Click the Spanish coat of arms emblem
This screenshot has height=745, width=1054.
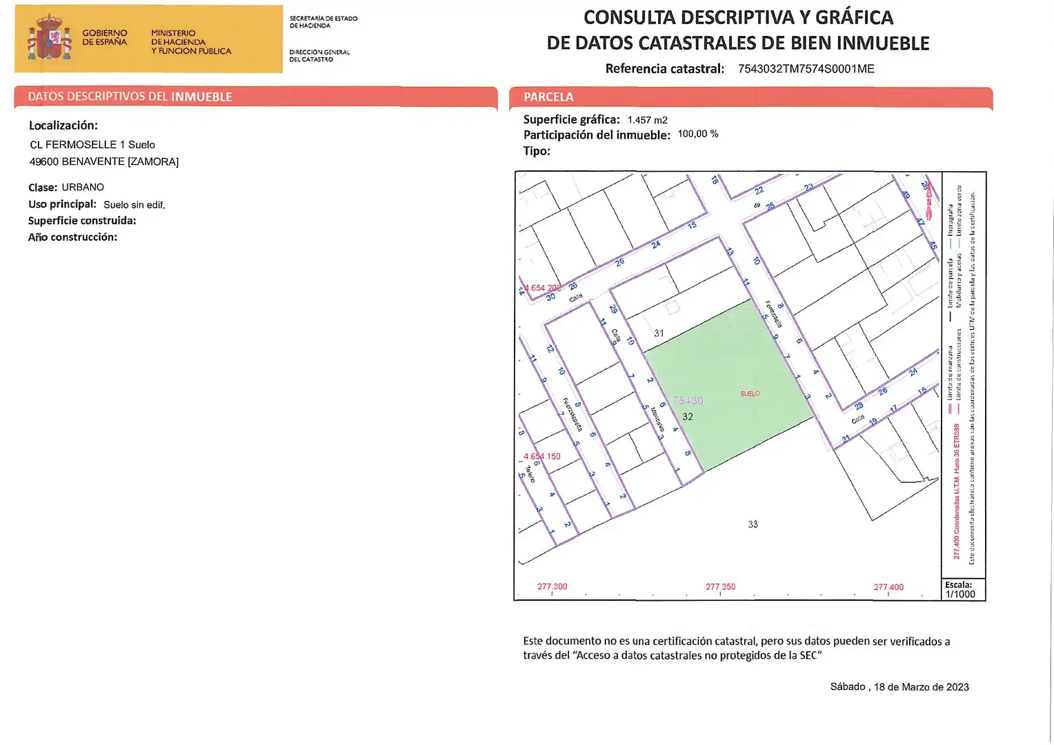point(49,39)
